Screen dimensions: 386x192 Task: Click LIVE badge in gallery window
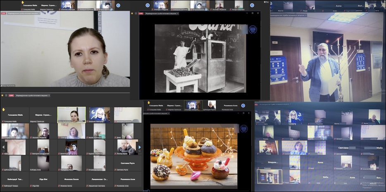pos(11,95)
